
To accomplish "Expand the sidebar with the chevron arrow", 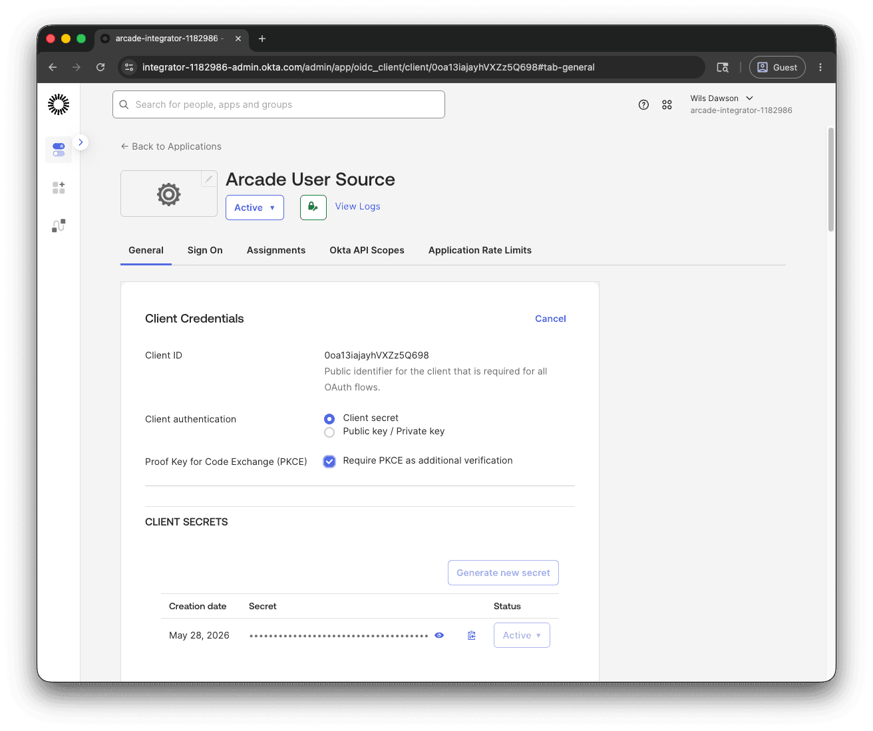I will click(x=81, y=142).
